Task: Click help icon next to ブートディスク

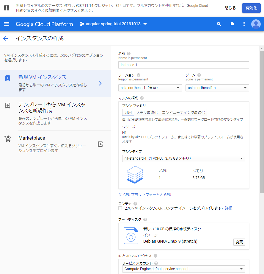Action: (145, 219)
